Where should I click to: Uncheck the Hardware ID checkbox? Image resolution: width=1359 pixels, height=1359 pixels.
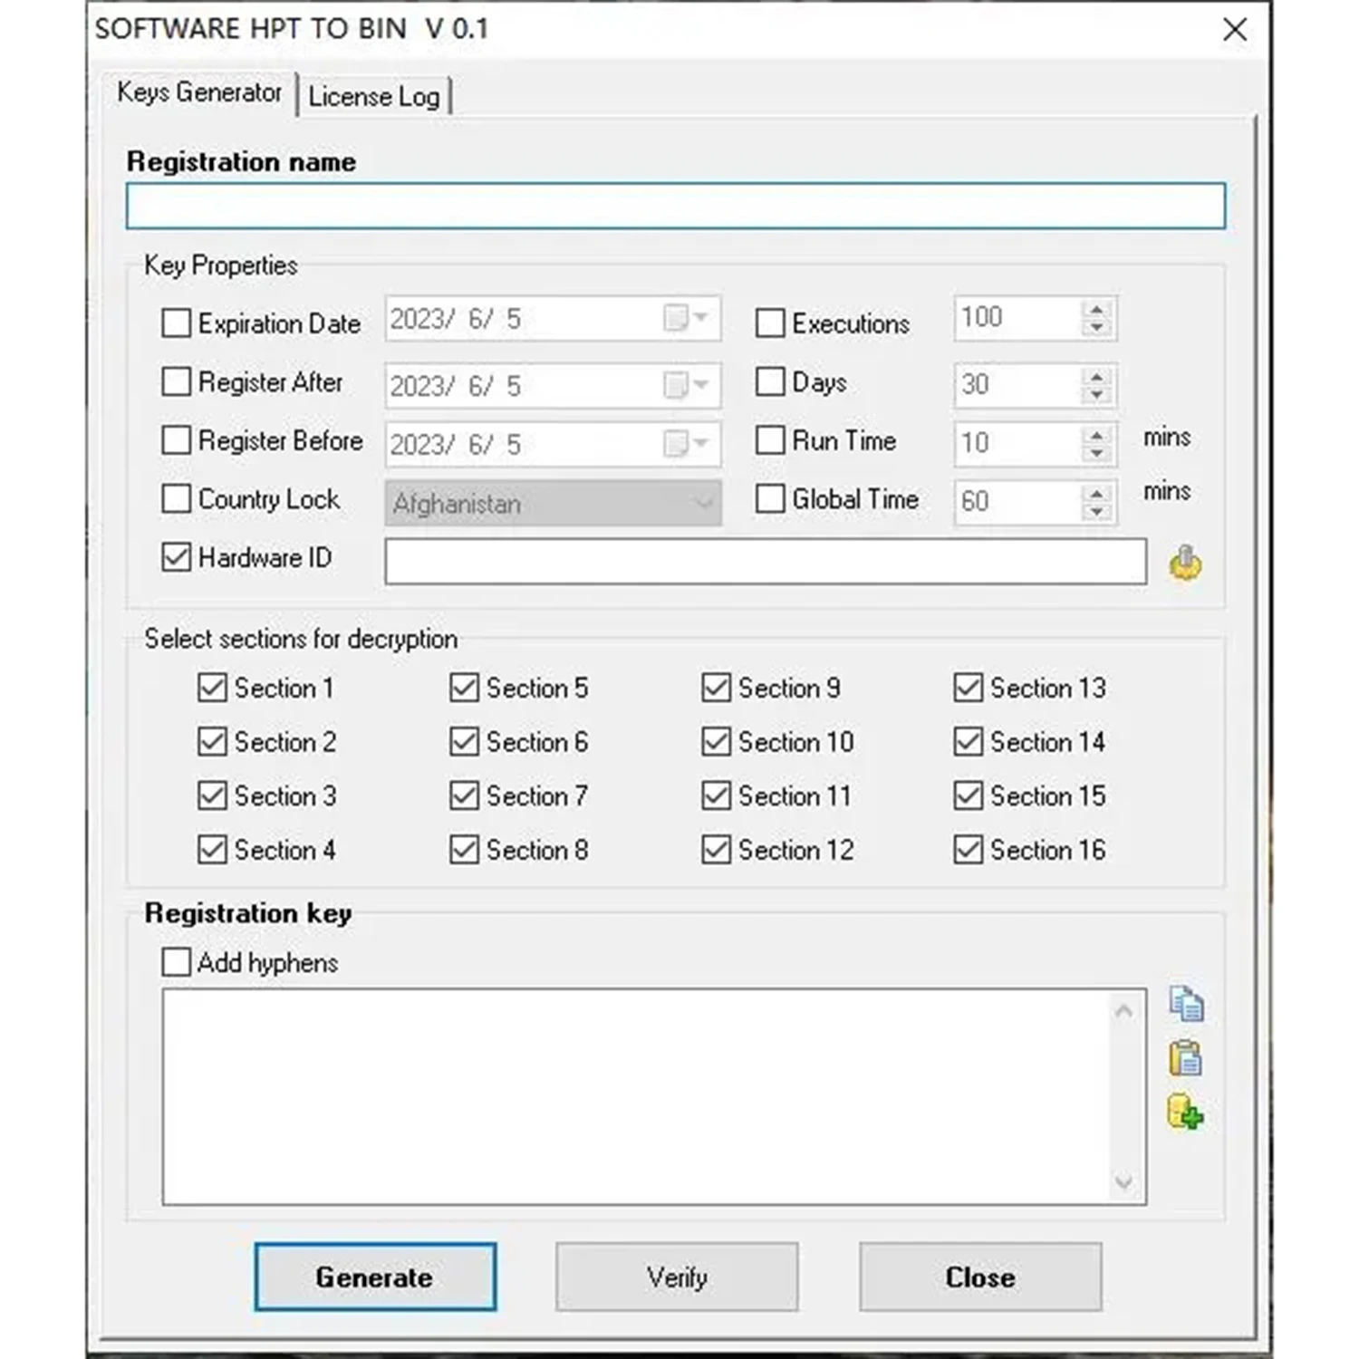click(176, 557)
